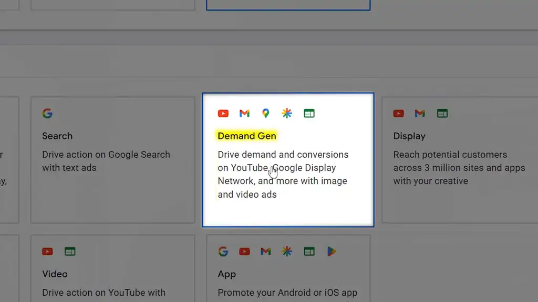Click Gmail icon in Demand Gen card
This screenshot has width=538, height=302.
(x=244, y=113)
